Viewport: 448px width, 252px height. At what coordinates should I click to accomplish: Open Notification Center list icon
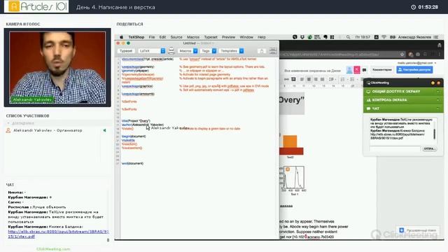(x=435, y=37)
